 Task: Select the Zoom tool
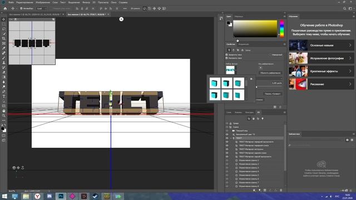(4, 116)
